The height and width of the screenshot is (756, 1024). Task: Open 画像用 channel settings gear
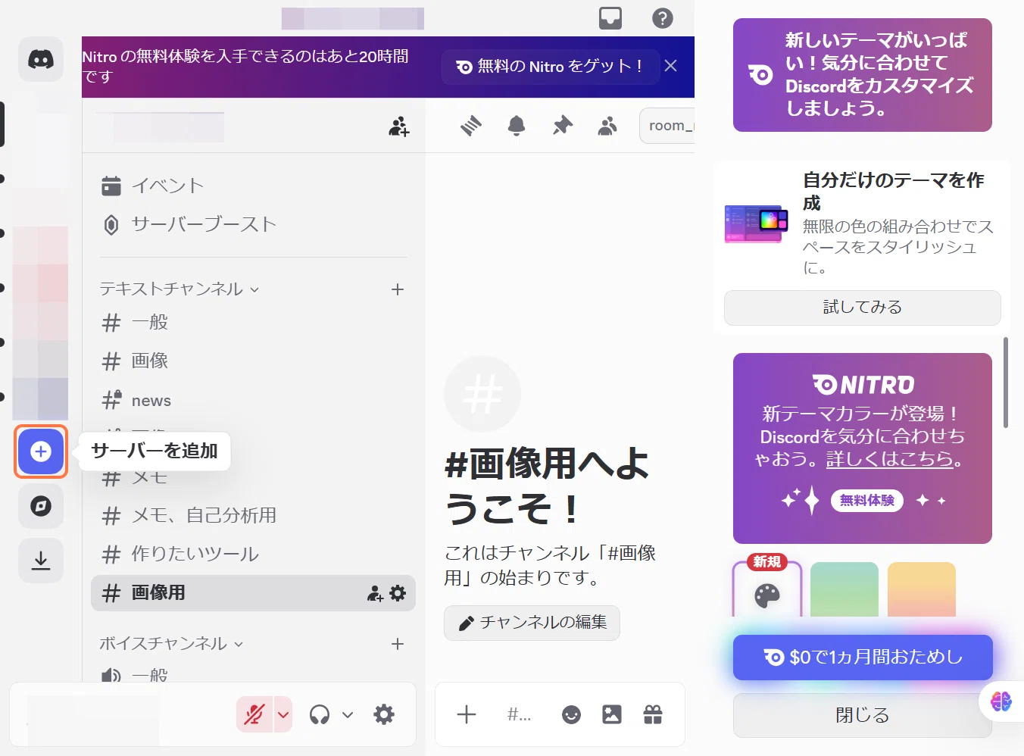[x=398, y=593]
